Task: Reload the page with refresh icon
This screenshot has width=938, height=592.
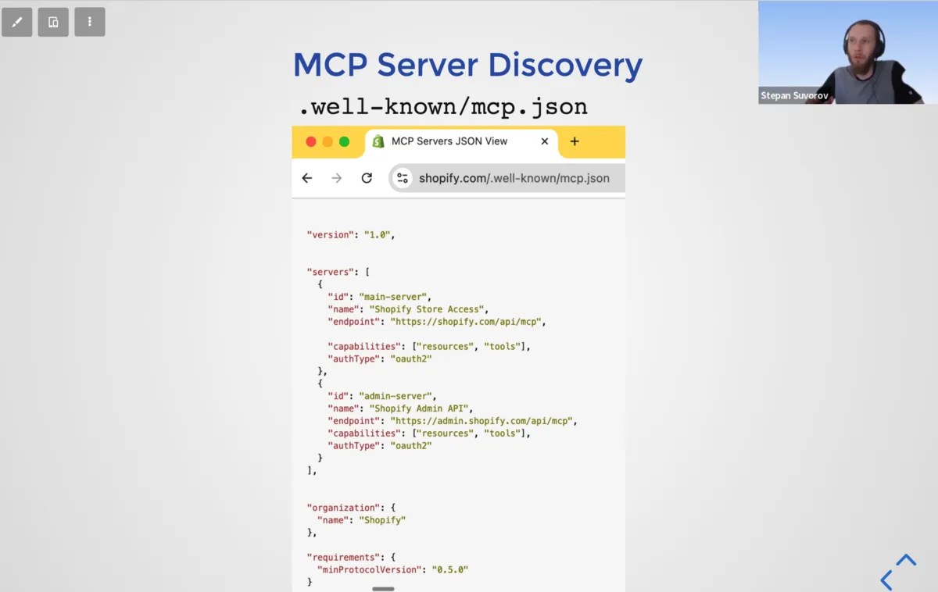Action: point(367,178)
